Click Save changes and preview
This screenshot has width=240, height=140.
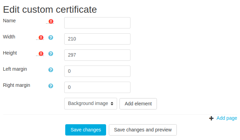[143, 130]
